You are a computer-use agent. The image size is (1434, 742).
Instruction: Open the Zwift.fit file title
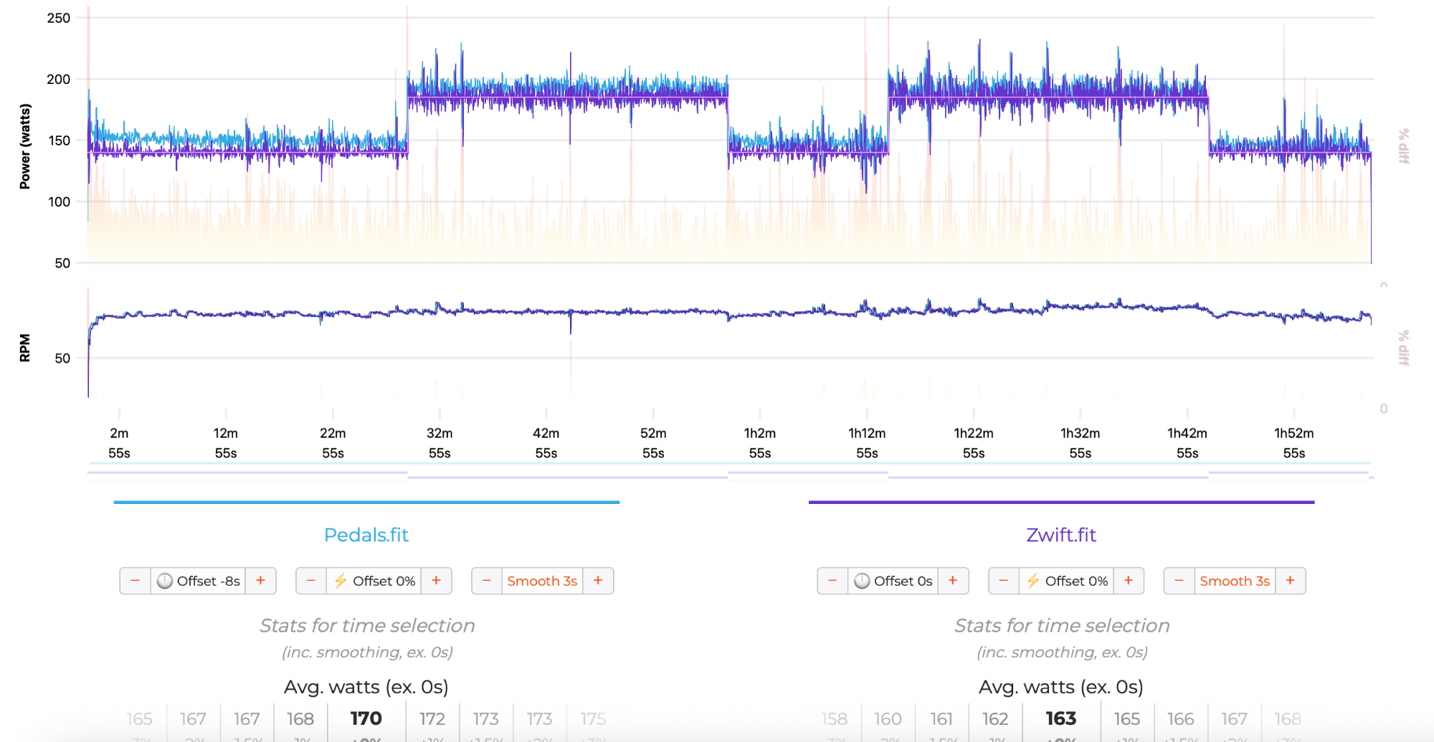(x=1061, y=535)
